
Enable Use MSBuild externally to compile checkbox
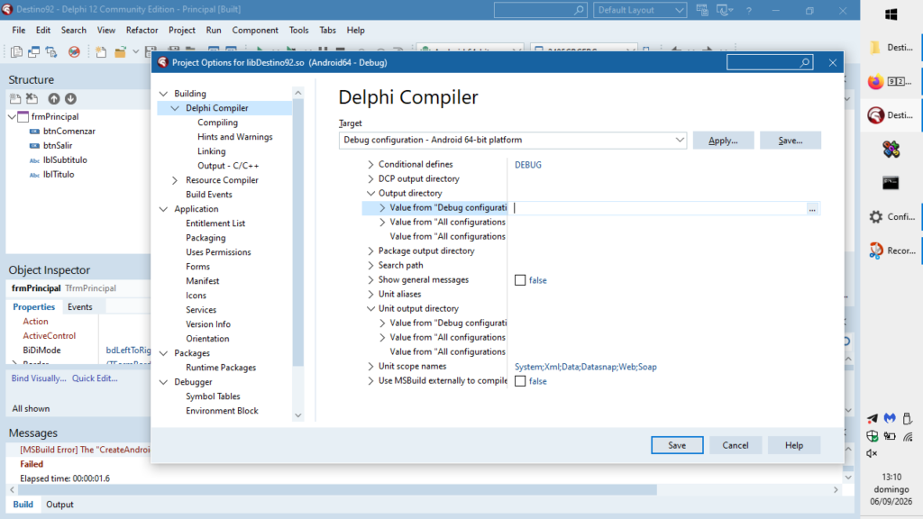[x=520, y=381]
